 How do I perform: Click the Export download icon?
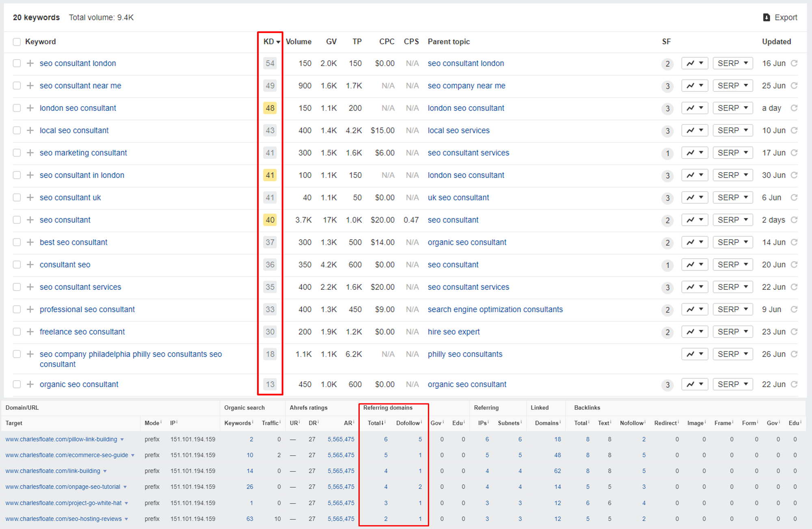[766, 17]
